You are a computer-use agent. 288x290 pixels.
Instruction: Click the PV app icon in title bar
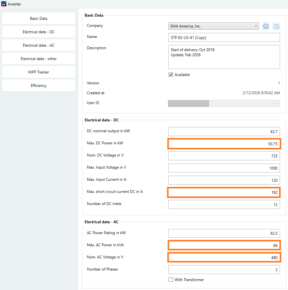point(4,4)
